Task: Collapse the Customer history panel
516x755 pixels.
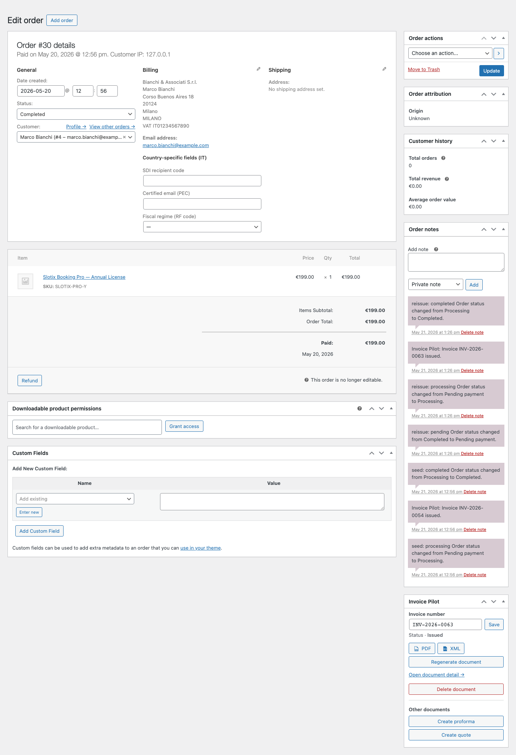Action: point(503,141)
